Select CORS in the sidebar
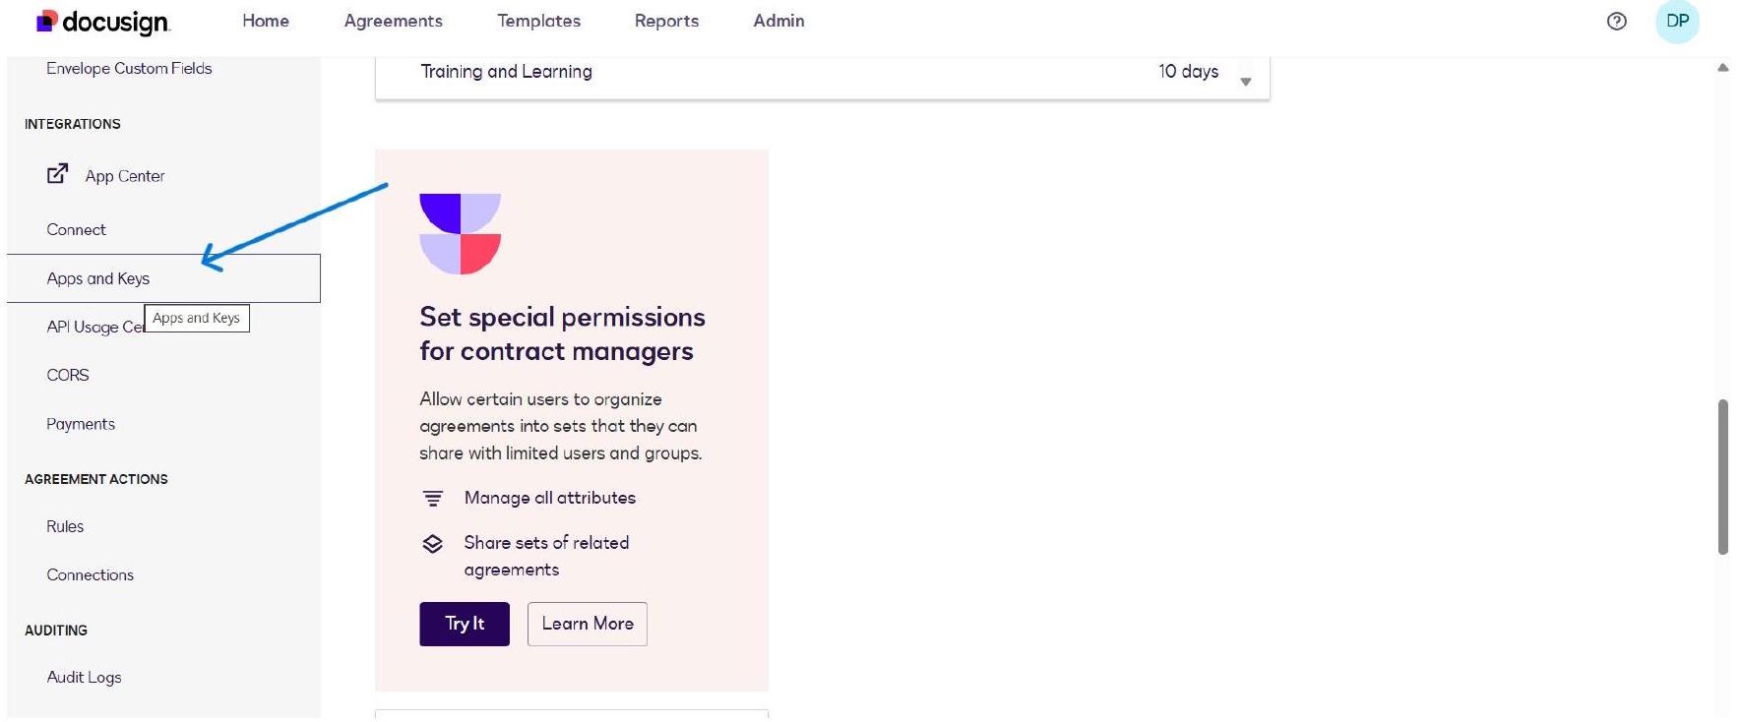The image size is (1741, 722). [68, 375]
